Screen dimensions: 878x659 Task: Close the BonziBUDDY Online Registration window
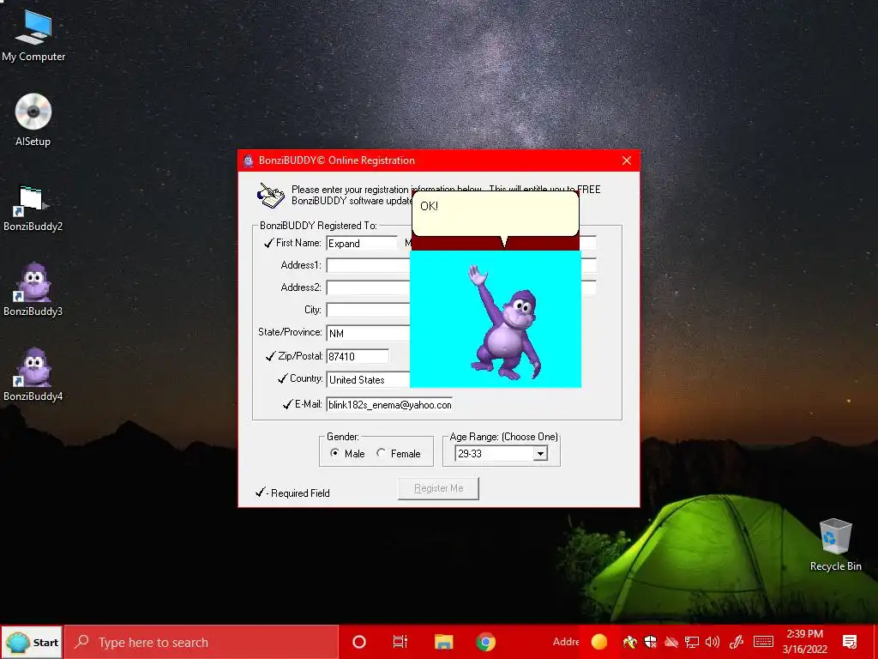pos(627,160)
